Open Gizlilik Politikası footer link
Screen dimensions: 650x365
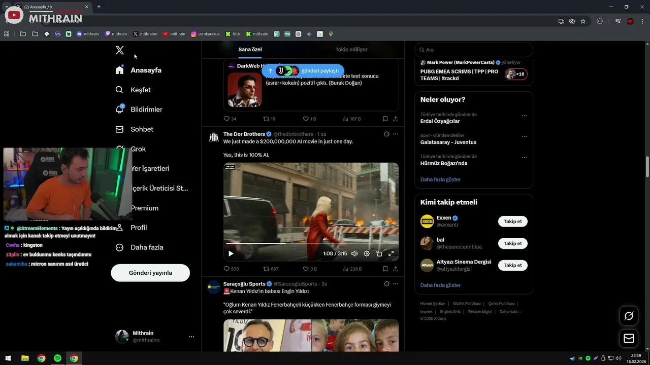point(467,304)
